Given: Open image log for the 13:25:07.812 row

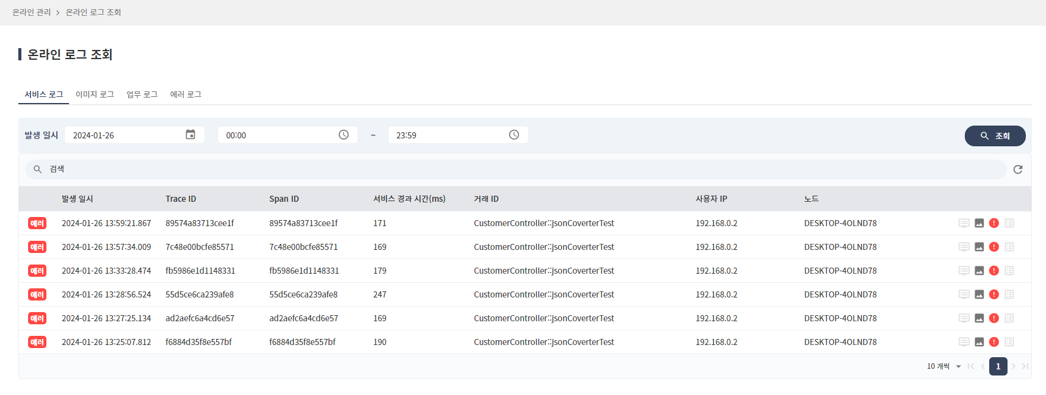Looking at the screenshot, I should click(979, 342).
